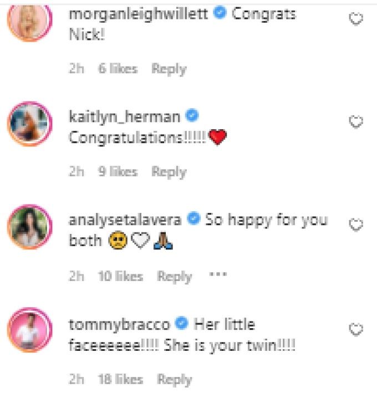View the 18 likes list
377x398 pixels.
tap(121, 379)
